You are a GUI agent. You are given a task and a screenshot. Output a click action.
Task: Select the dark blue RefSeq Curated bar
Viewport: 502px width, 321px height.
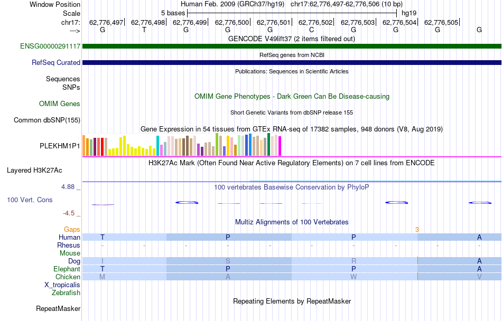click(292, 63)
